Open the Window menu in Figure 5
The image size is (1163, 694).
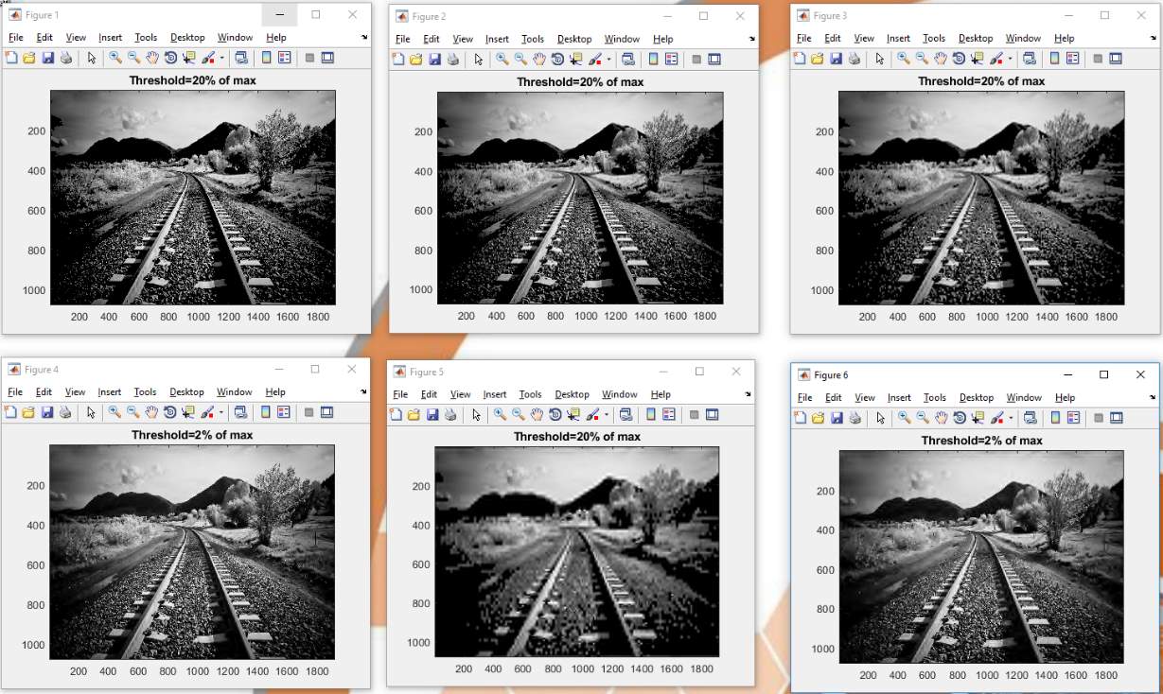tap(620, 394)
